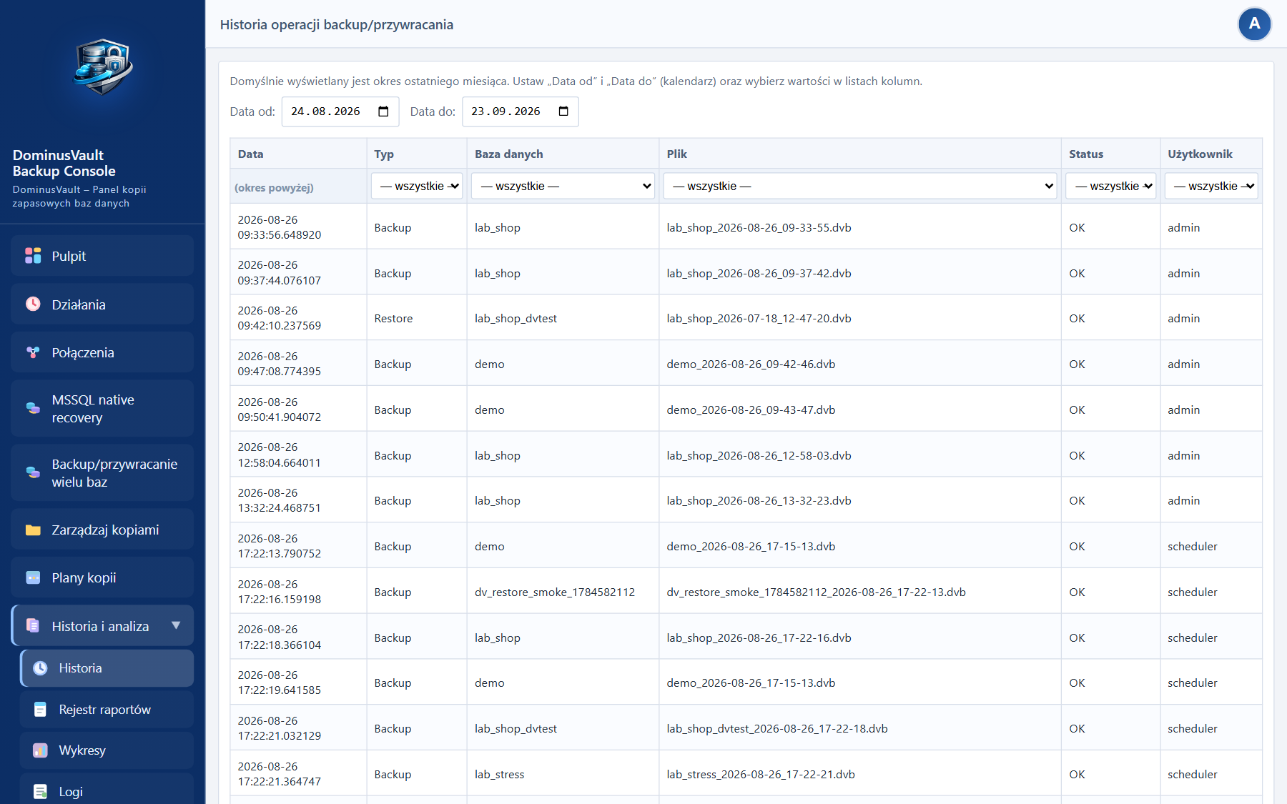
Task: Click the Pulpit dashboard icon
Action: (x=33, y=256)
